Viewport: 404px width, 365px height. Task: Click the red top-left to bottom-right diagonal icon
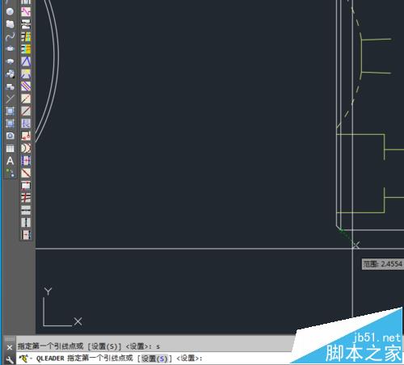pos(26,173)
